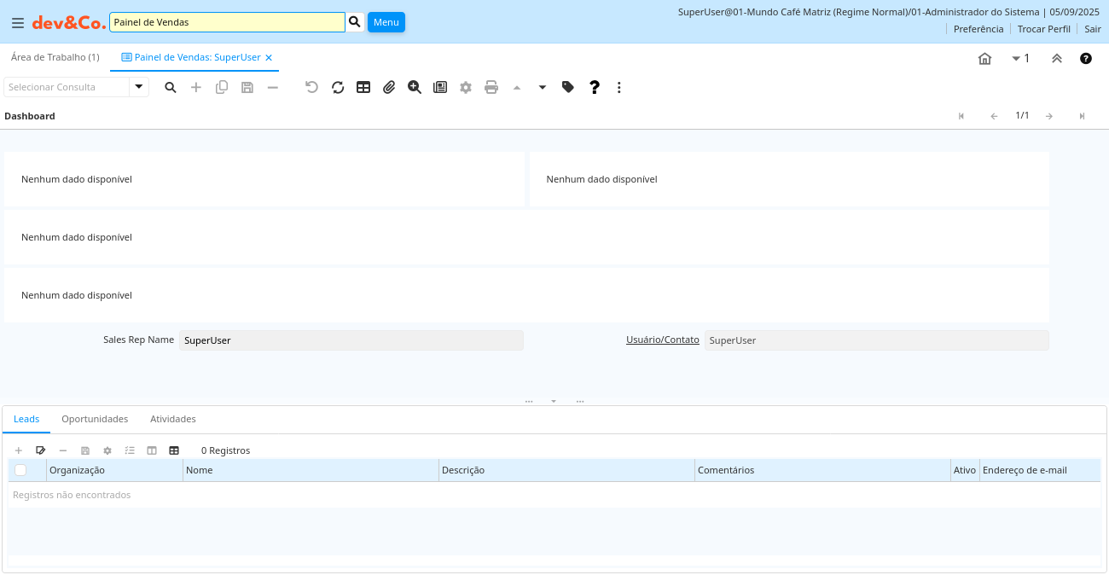
Task: Open the Selecionar Consulta dropdown arrow
Action: (139, 87)
